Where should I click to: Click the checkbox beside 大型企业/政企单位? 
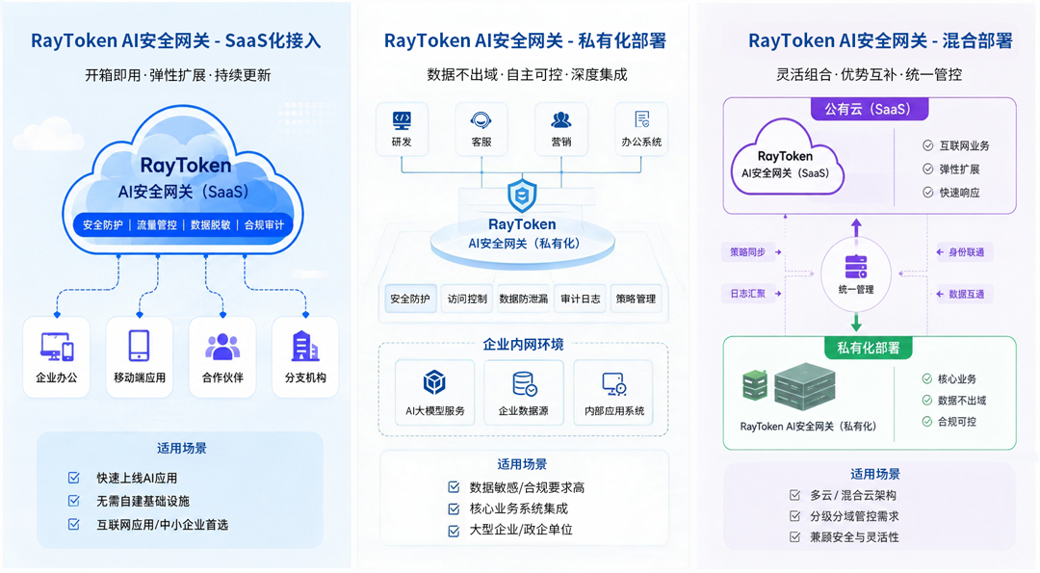pyautogui.click(x=454, y=531)
